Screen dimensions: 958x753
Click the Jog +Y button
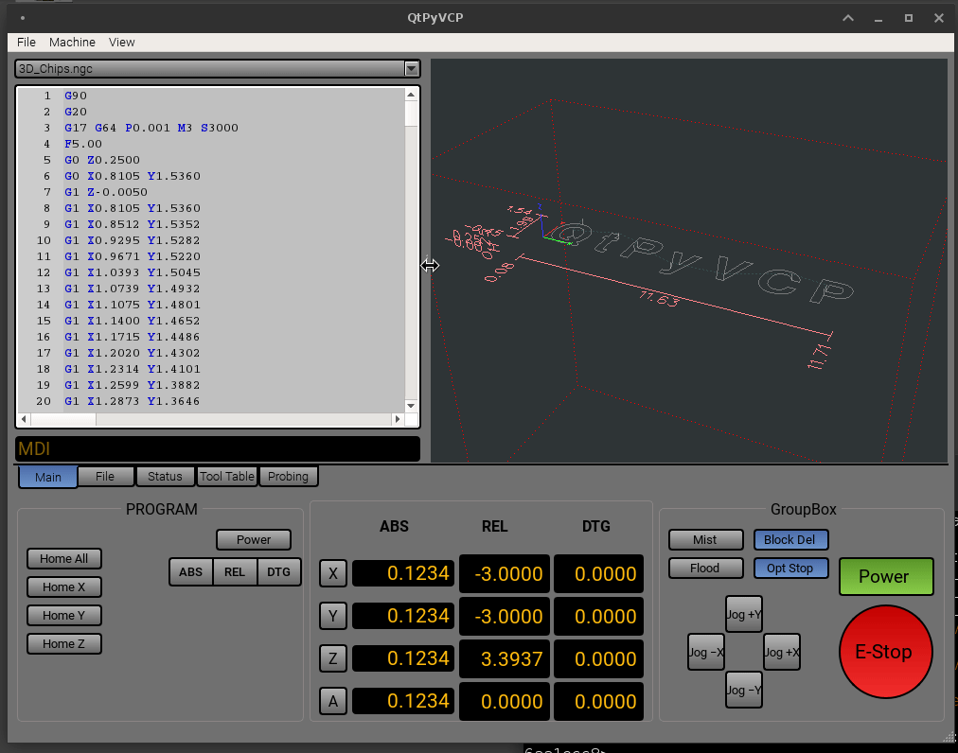point(743,614)
